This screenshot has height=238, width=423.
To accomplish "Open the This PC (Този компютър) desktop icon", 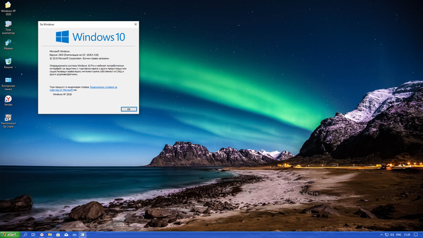I will click(x=8, y=27).
